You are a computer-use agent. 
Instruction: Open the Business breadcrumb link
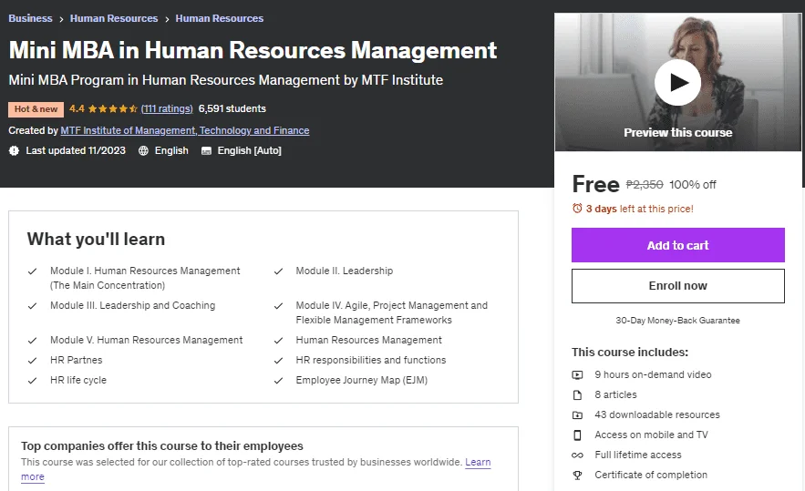tap(30, 18)
